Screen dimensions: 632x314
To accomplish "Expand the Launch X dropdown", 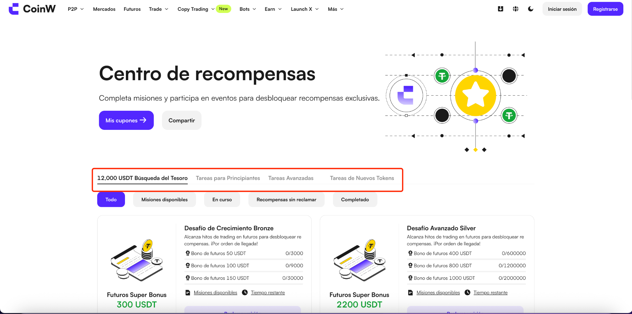I will coord(305,9).
